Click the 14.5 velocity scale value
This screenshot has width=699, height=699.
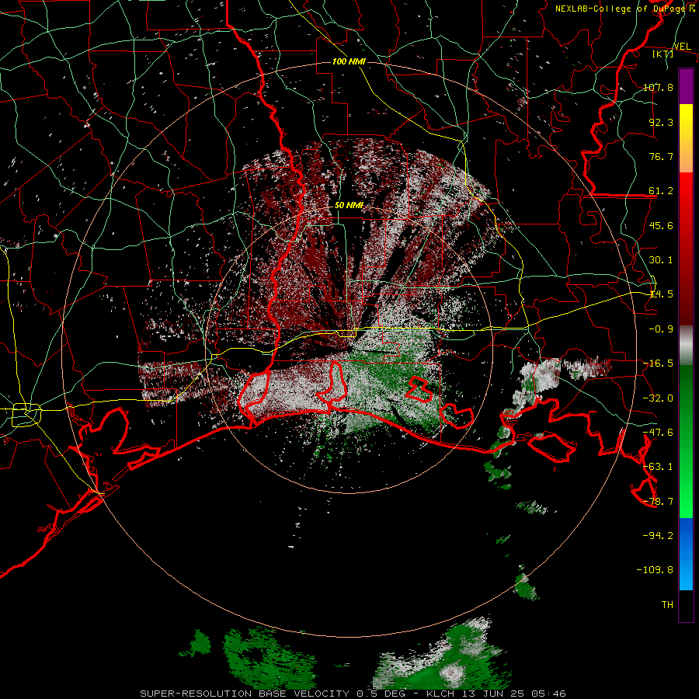coord(661,294)
